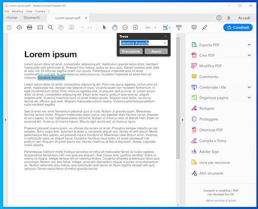Click the Save file icon
Screen dimensions: 258x209
(x=9, y=27)
